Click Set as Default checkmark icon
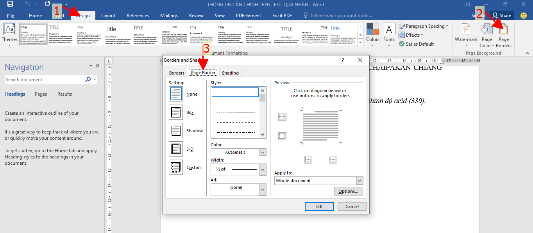This screenshot has height=233, width=533. [x=402, y=44]
